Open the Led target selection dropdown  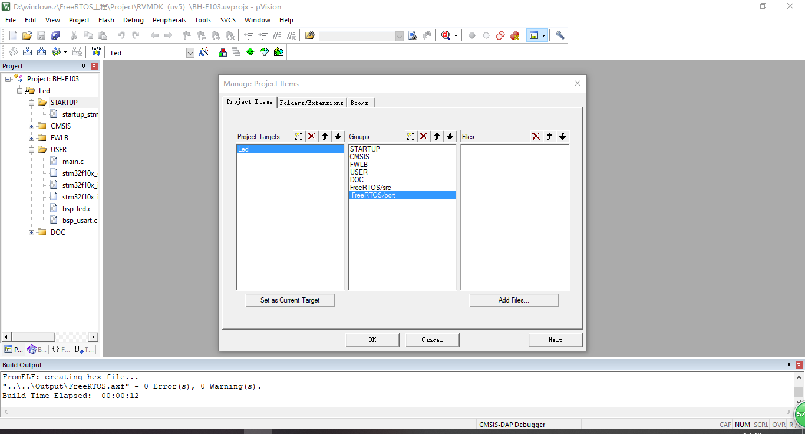pos(190,52)
